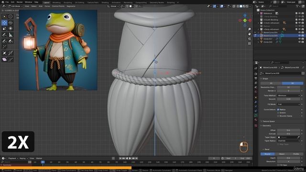The width and height of the screenshot is (306, 172).
Task: Open the Render properties tab icon
Action: click(x=256, y=74)
